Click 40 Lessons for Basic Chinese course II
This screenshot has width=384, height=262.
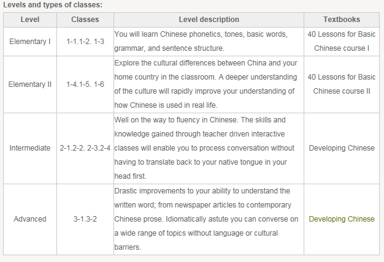click(342, 84)
